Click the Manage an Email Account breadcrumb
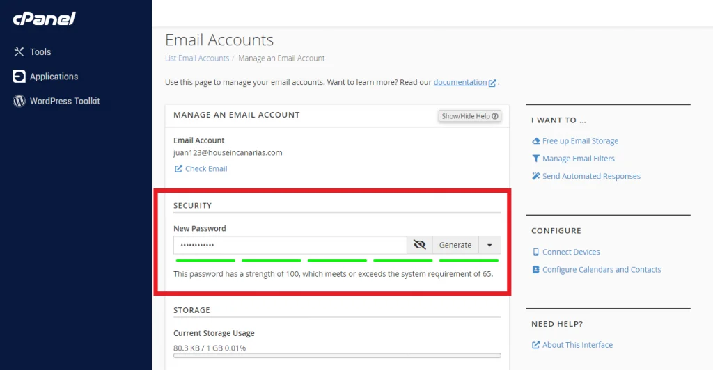 pos(281,58)
